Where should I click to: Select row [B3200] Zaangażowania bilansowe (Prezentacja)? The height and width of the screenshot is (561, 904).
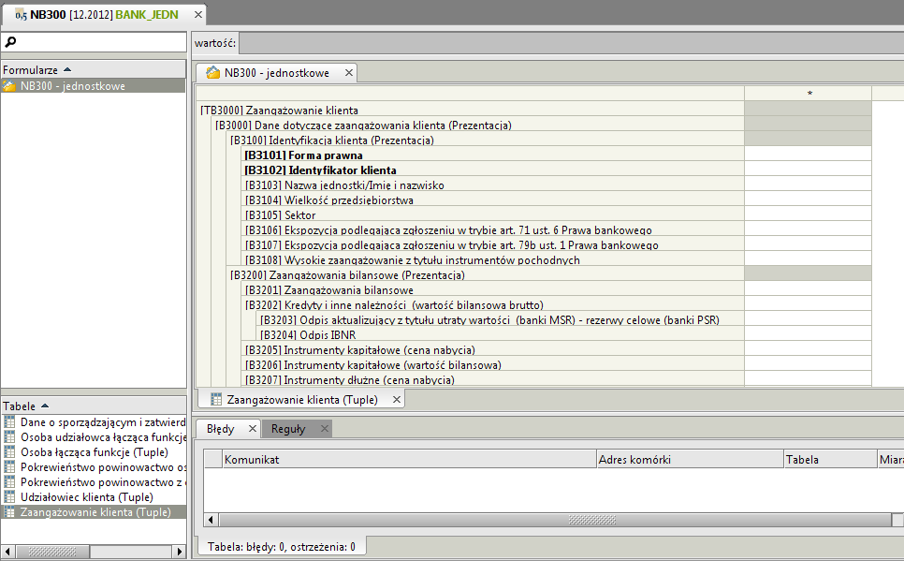[486, 275]
